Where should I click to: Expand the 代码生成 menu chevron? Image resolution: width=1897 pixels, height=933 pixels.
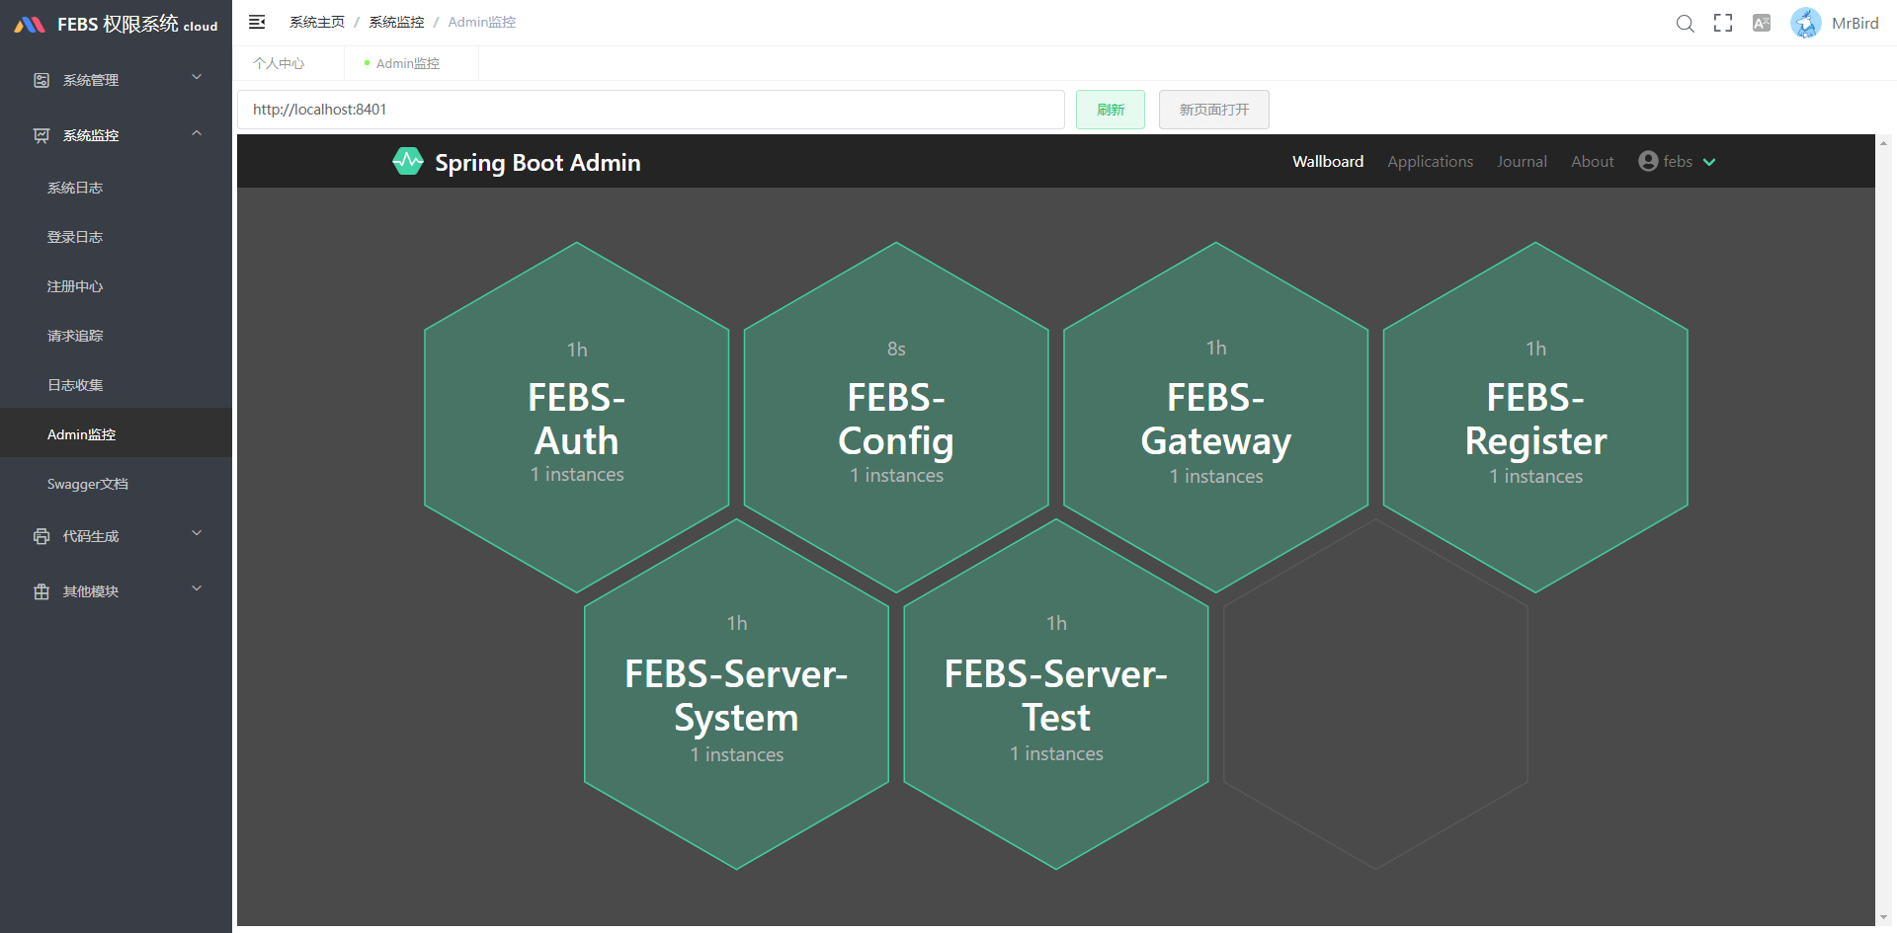point(197,534)
